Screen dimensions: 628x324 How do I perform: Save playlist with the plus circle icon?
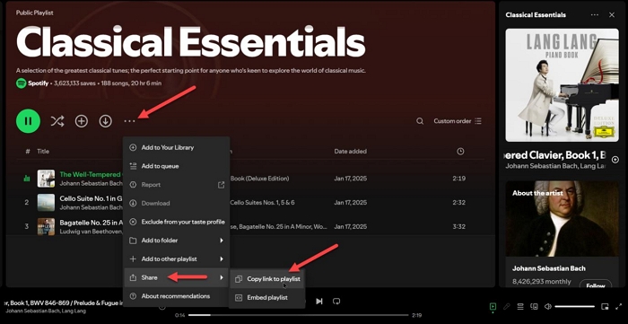tap(82, 121)
